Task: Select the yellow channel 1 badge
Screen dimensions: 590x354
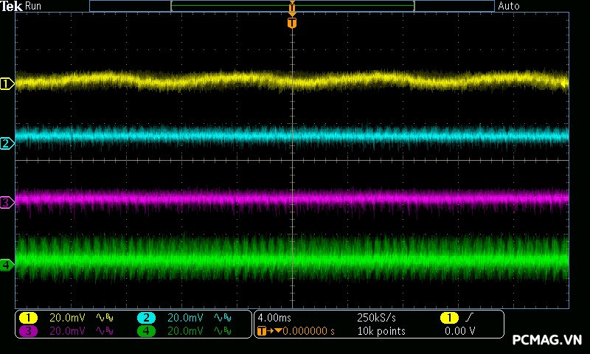Action: pyautogui.click(x=28, y=318)
